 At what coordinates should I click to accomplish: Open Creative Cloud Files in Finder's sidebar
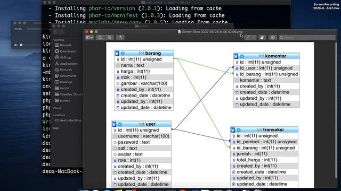68,94
